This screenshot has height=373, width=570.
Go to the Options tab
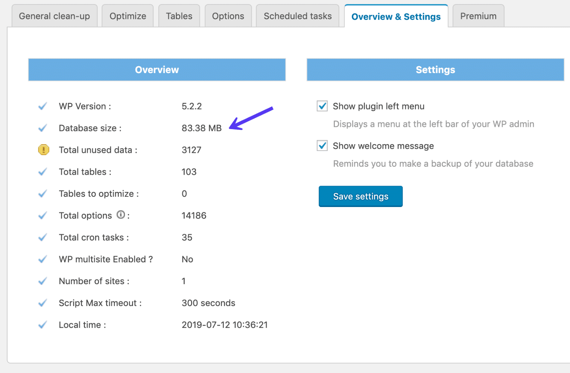[x=228, y=16]
